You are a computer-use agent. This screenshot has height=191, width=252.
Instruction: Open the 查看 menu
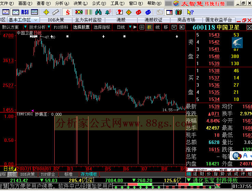[x=44, y=3]
